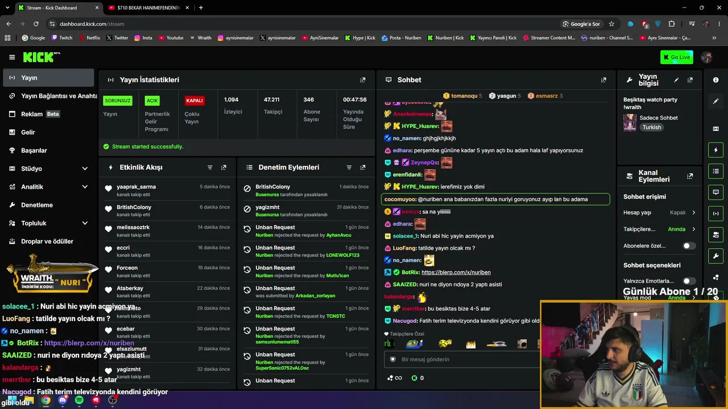Edit stream info with the pencil icon in Yayın bilgisi
The height and width of the screenshot is (409, 728).
pyautogui.click(x=676, y=80)
